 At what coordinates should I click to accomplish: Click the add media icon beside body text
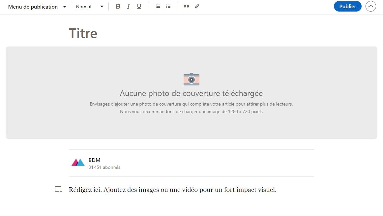pos(58,189)
